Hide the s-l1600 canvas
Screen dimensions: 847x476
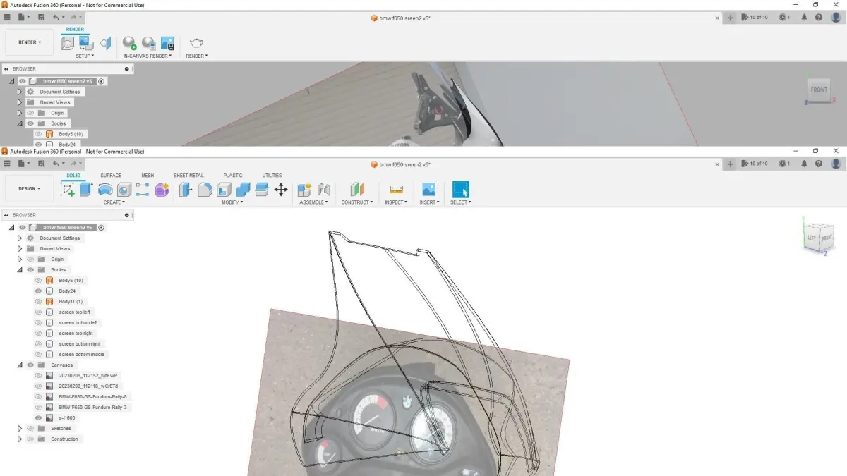[39, 417]
